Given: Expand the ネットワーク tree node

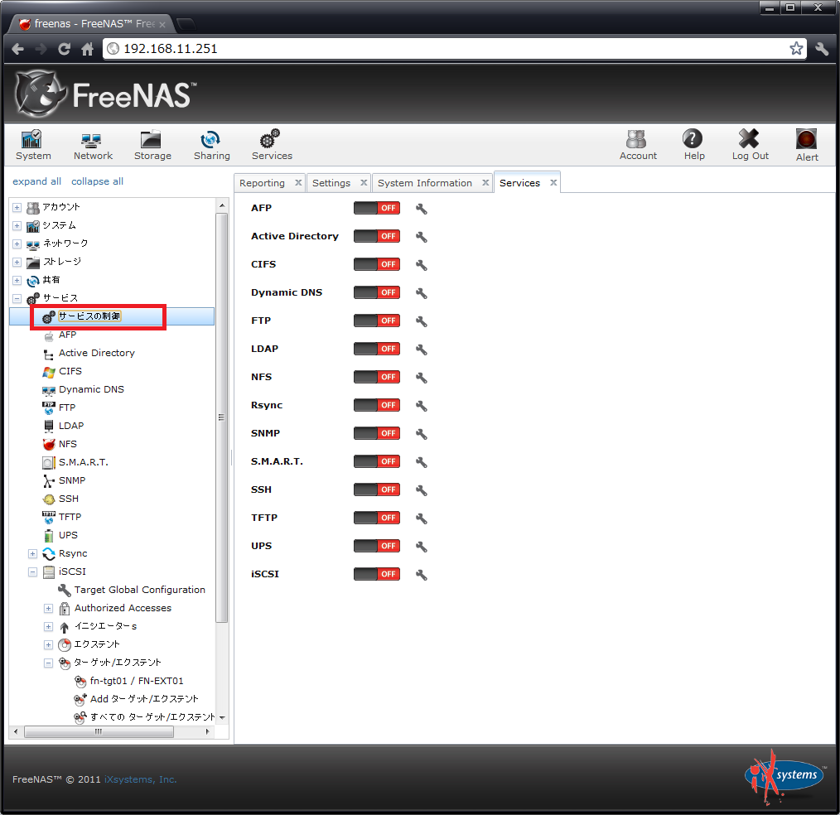Looking at the screenshot, I should coord(17,244).
